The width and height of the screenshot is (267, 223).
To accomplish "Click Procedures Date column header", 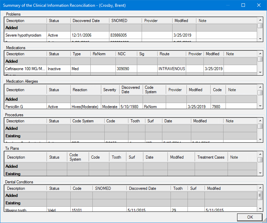I will pos(176,121).
